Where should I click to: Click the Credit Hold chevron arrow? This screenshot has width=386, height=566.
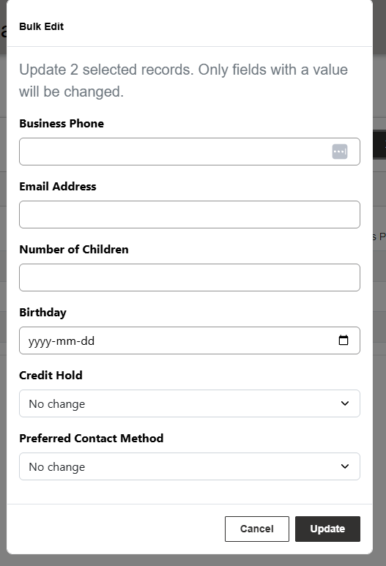(345, 403)
